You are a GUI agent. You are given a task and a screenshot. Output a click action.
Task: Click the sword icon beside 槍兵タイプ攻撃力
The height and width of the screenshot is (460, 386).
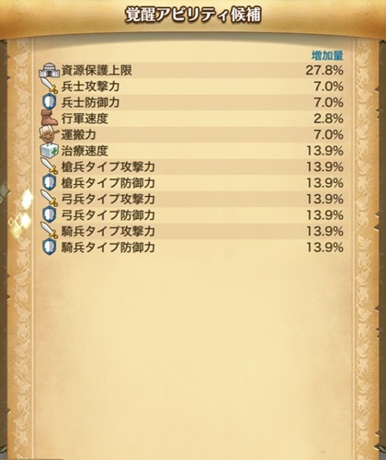pyautogui.click(x=50, y=167)
